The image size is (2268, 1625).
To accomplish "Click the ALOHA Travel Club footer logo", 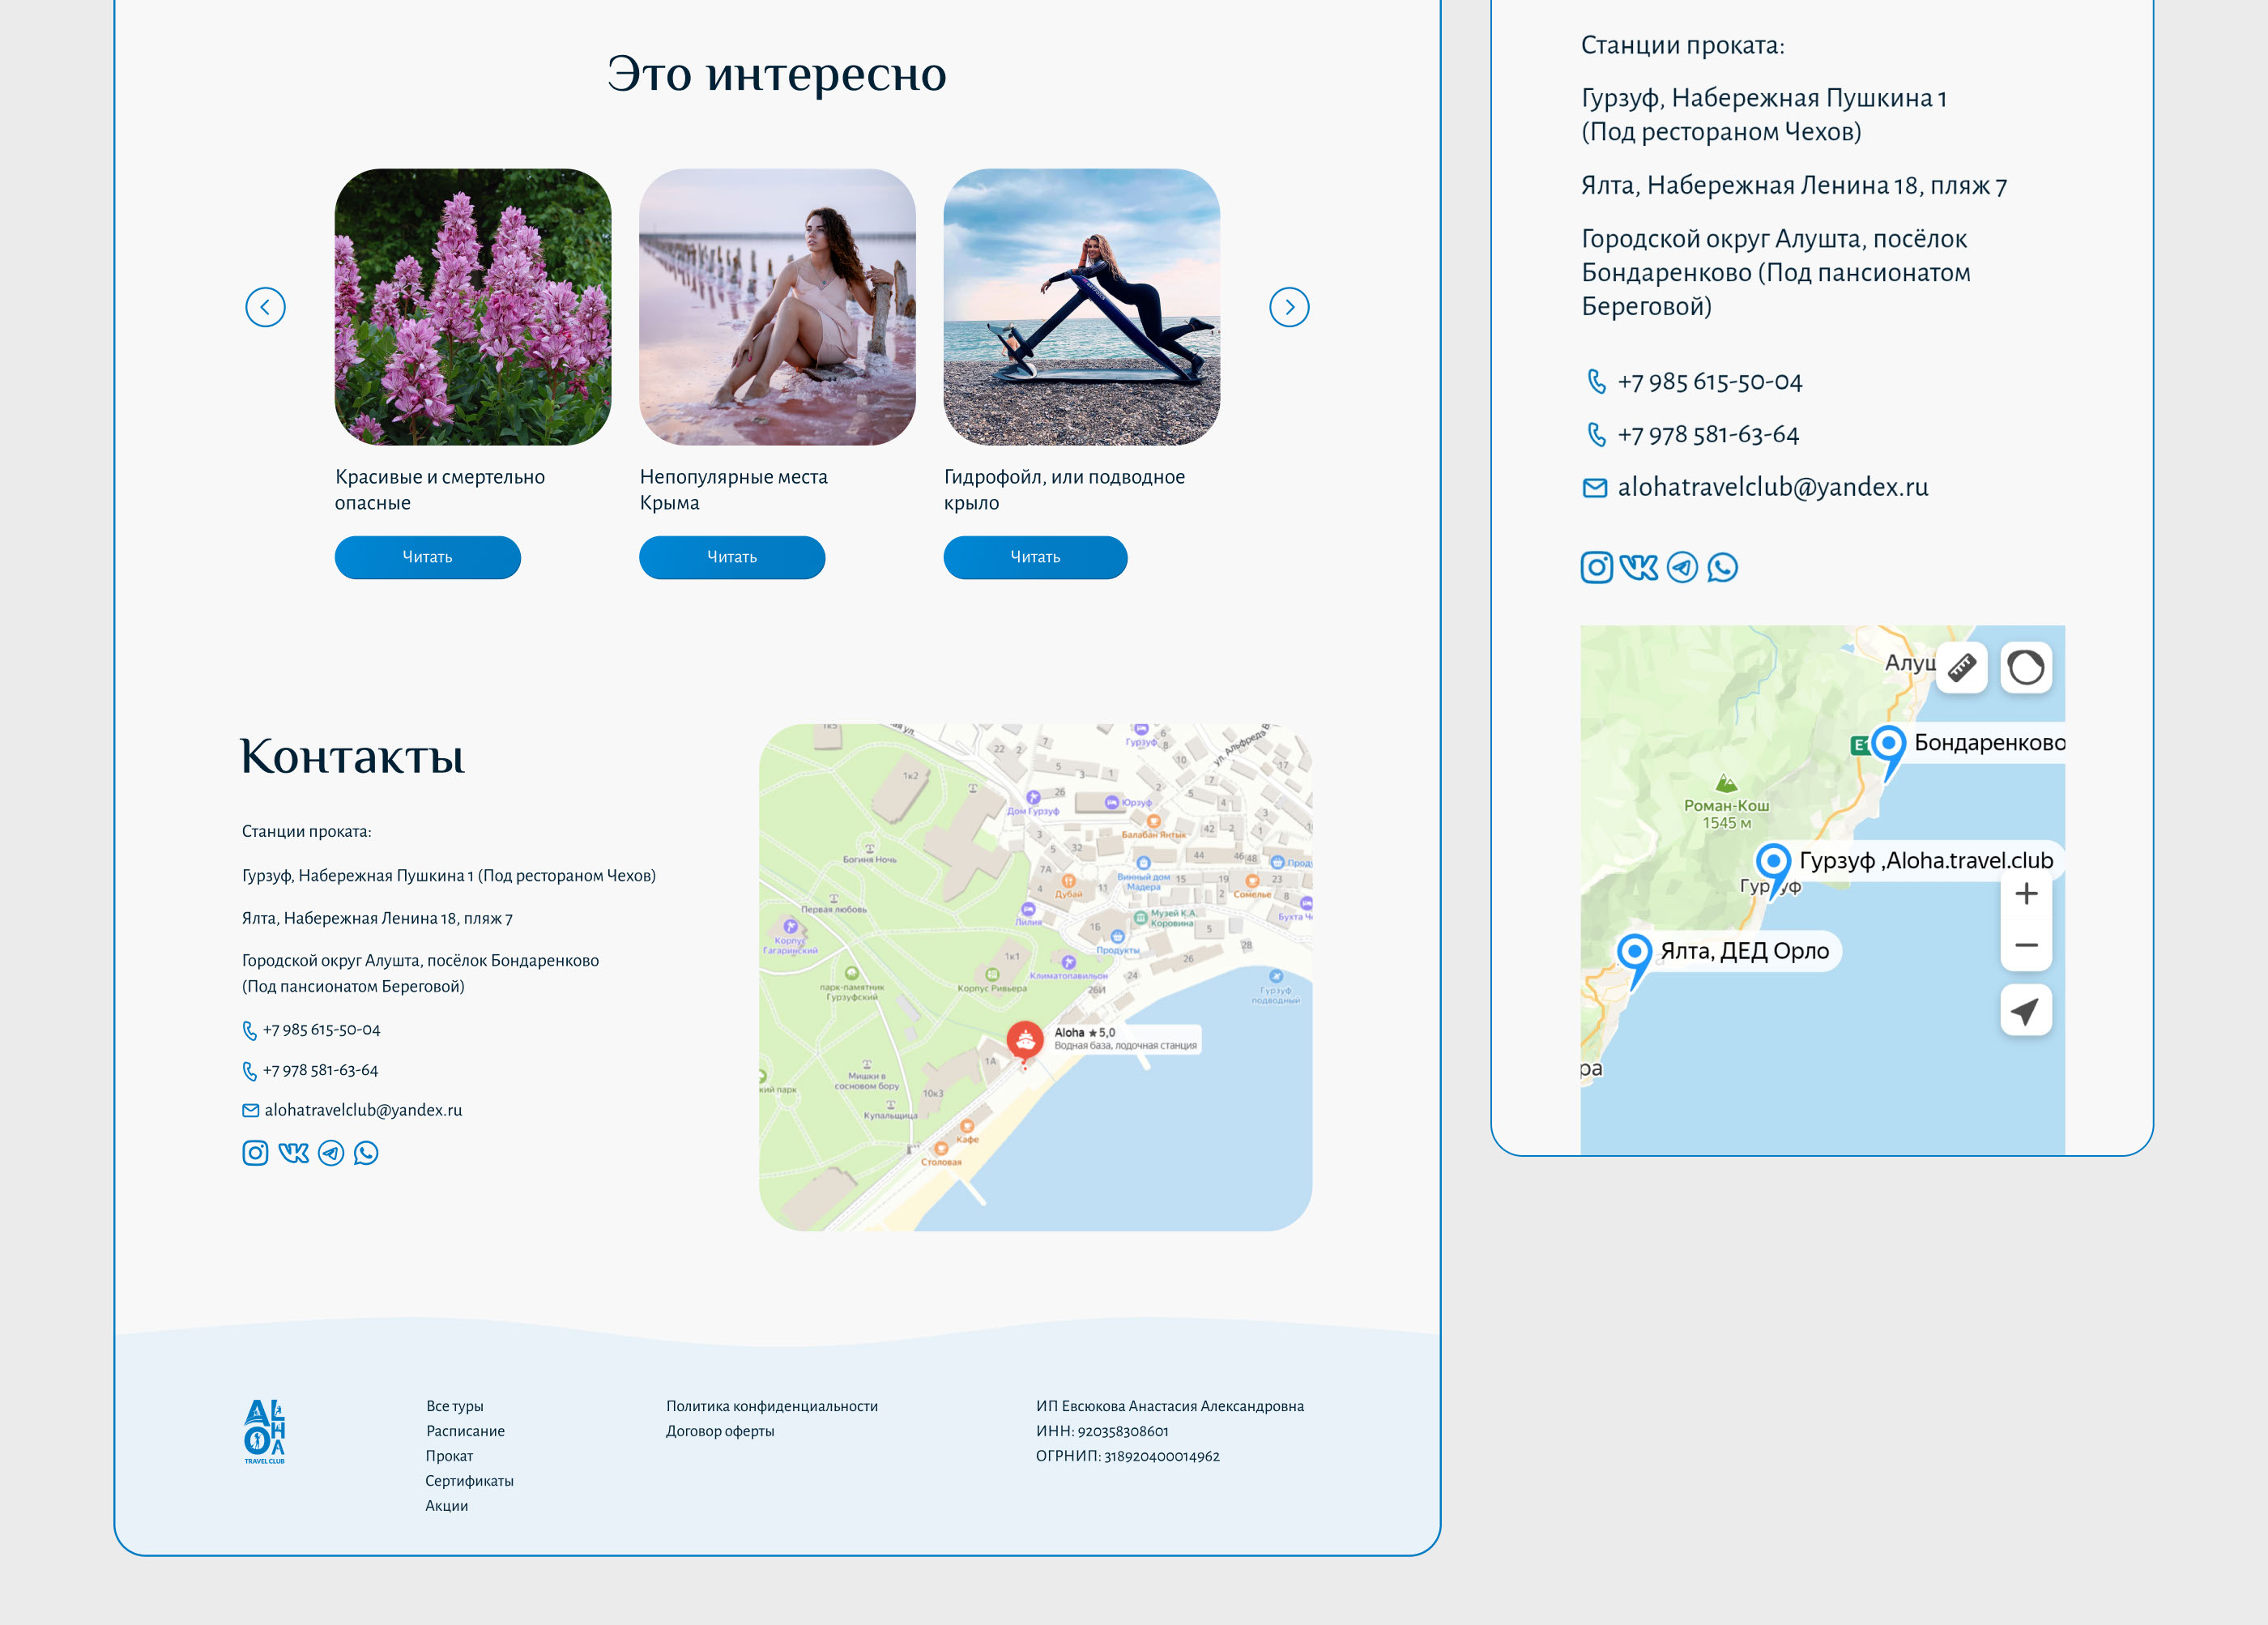I will pyautogui.click(x=265, y=1432).
